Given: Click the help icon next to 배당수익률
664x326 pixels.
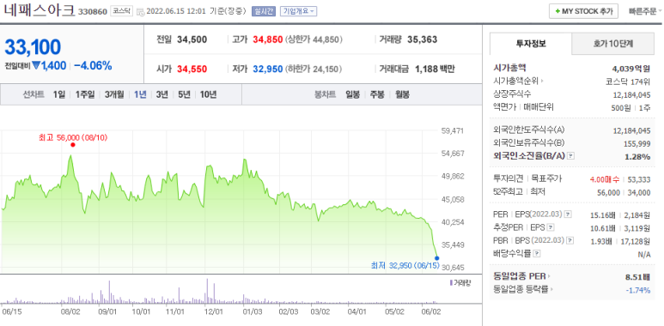Looking at the screenshot, I should 537,254.
